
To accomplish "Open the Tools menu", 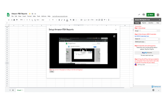I will pos(38,16).
